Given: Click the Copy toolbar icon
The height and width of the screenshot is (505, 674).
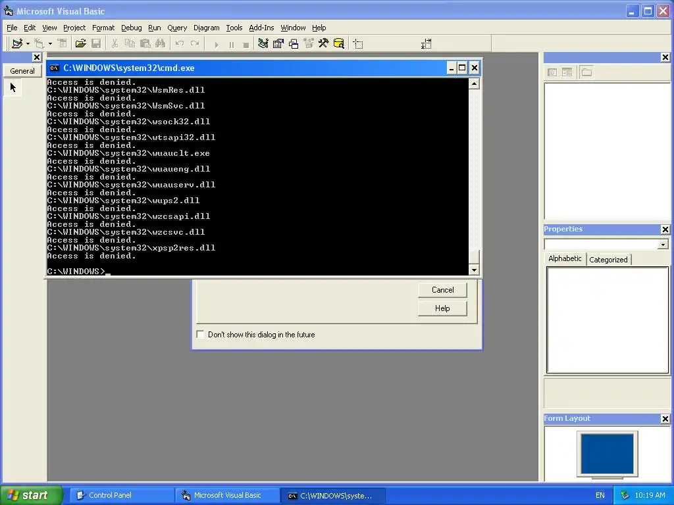Looking at the screenshot, I should [x=130, y=43].
